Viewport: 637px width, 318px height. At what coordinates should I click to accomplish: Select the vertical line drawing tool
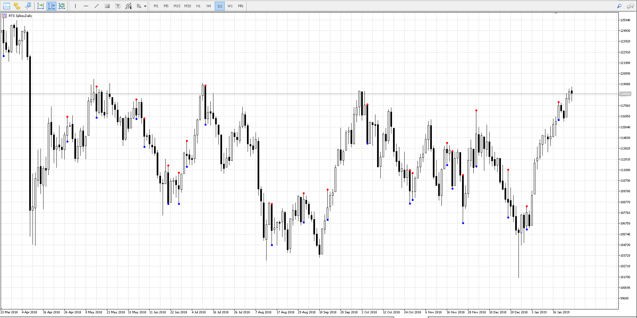point(75,6)
